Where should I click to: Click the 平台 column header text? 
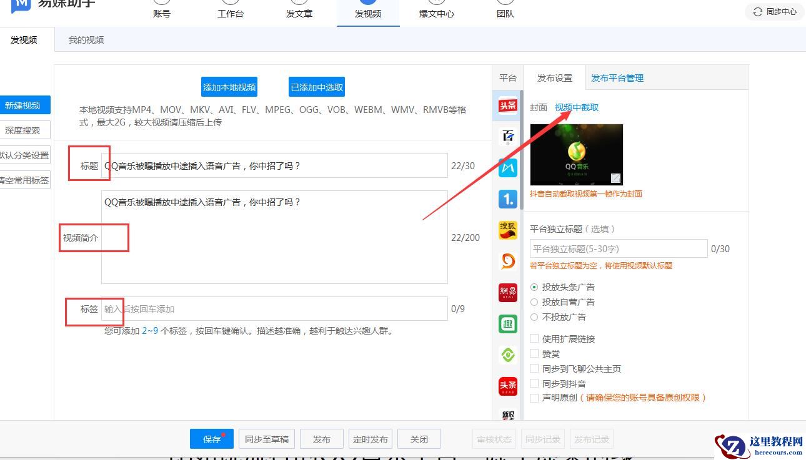pos(508,78)
